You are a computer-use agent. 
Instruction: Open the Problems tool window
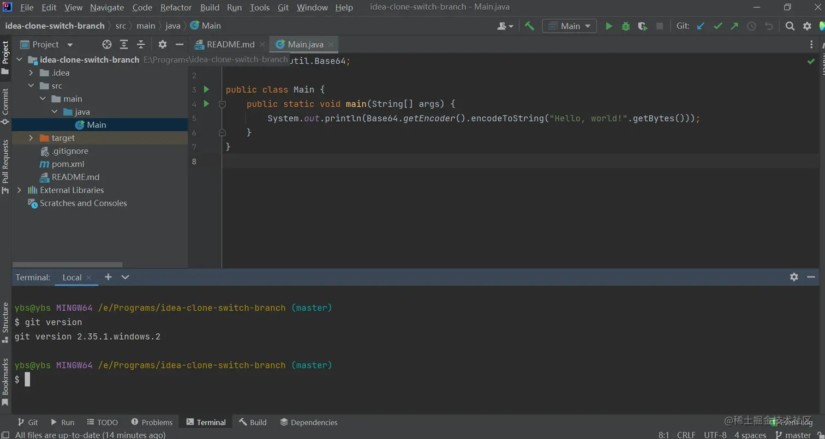[152, 422]
